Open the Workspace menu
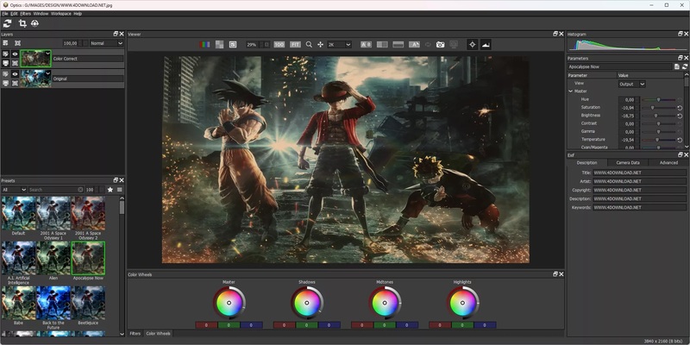This screenshot has height=345, width=690. coord(60,14)
